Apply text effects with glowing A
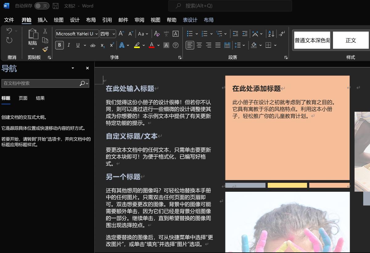This screenshot has height=253, width=370. tap(122, 45)
